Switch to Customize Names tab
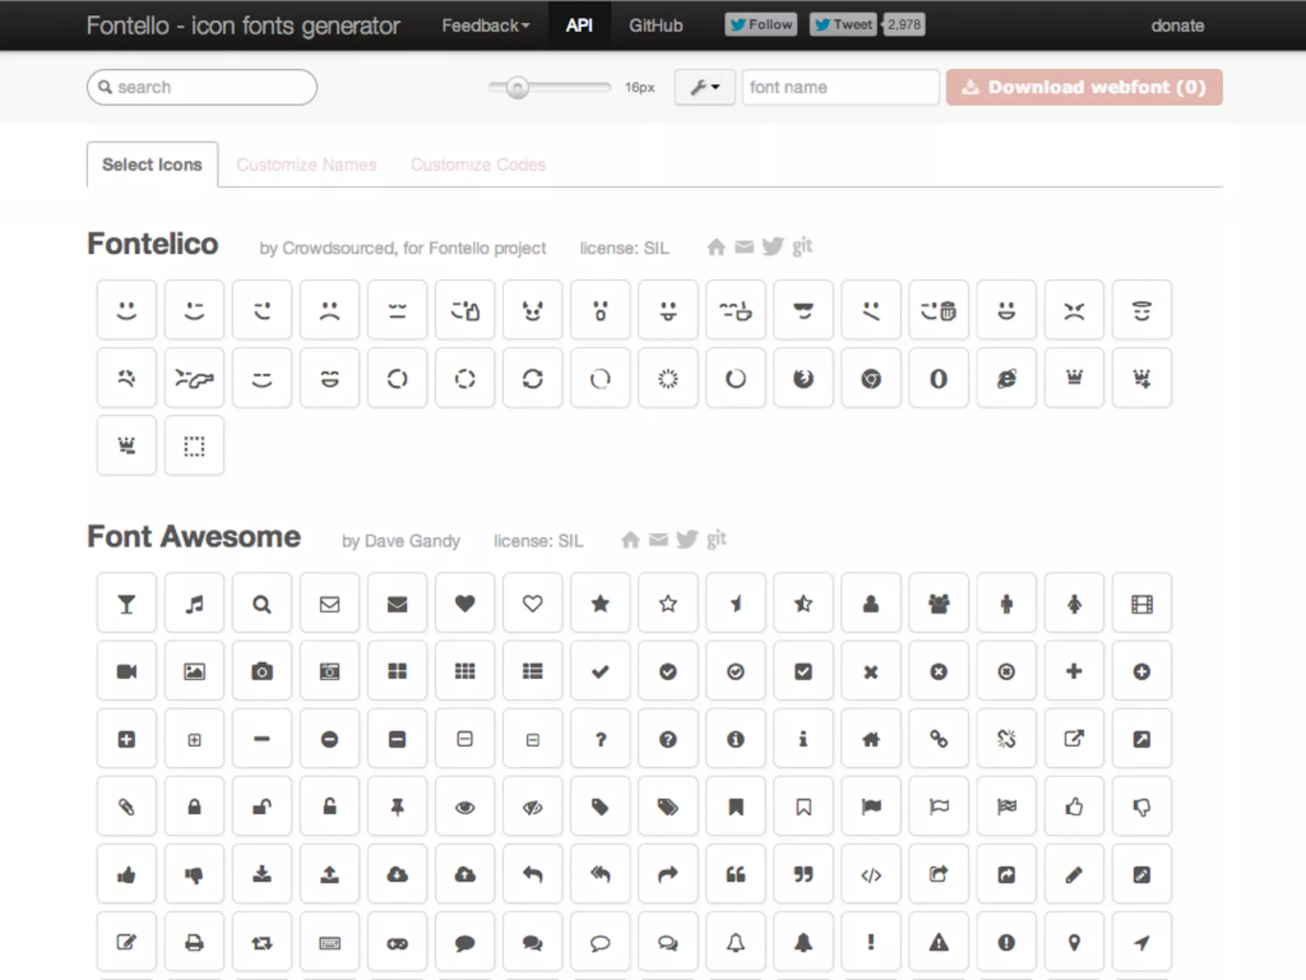1306x980 pixels. [x=306, y=165]
